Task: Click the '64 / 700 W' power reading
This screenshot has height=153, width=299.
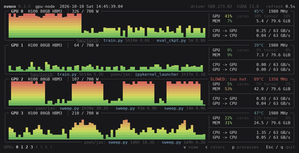Action: pyautogui.click(x=86, y=45)
